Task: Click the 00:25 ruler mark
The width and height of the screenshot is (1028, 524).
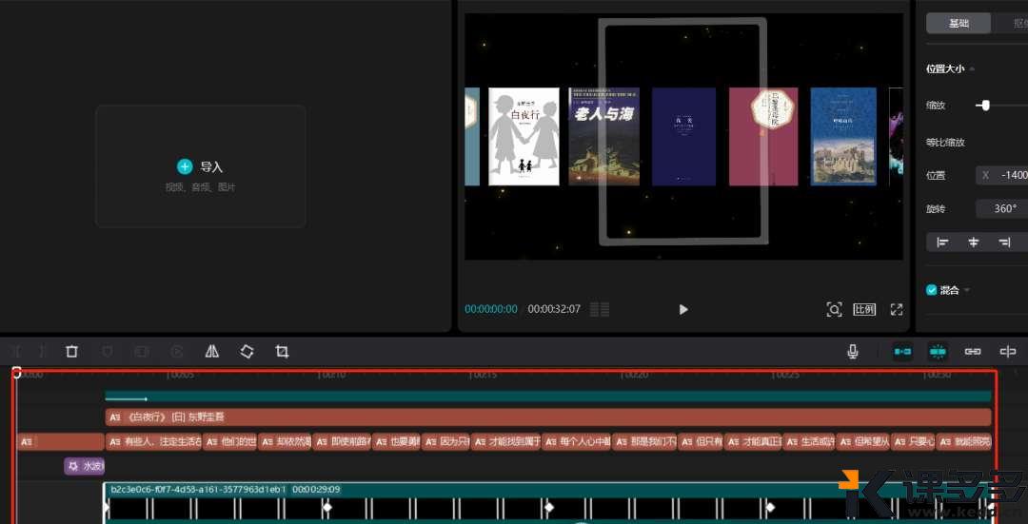Action: click(785, 375)
